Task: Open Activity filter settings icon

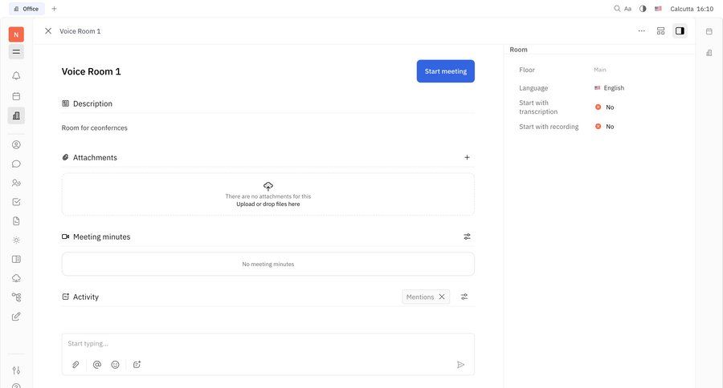Action: pyautogui.click(x=464, y=297)
